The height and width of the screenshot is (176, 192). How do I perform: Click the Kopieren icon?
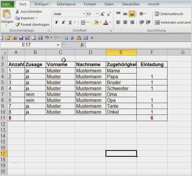[x=17, y=18]
